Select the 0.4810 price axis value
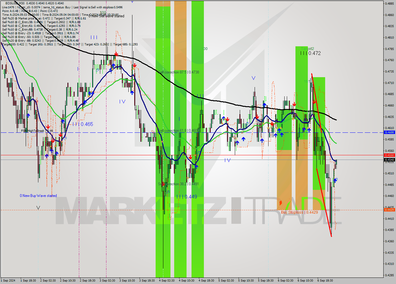Screen dimensions: 396x284 click(x=389, y=38)
